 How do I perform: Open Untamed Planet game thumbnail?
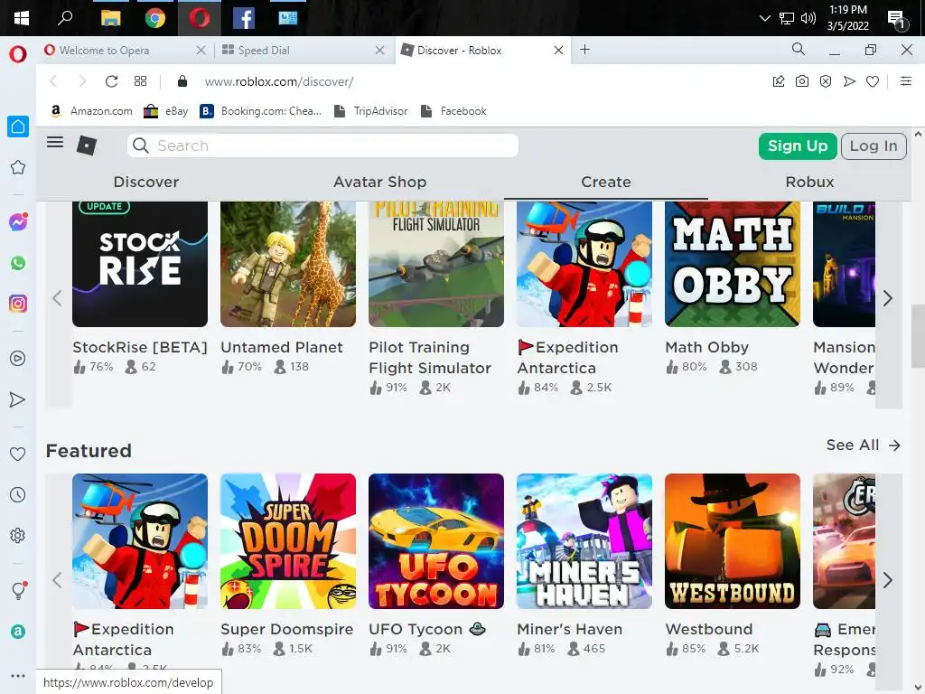coord(288,264)
